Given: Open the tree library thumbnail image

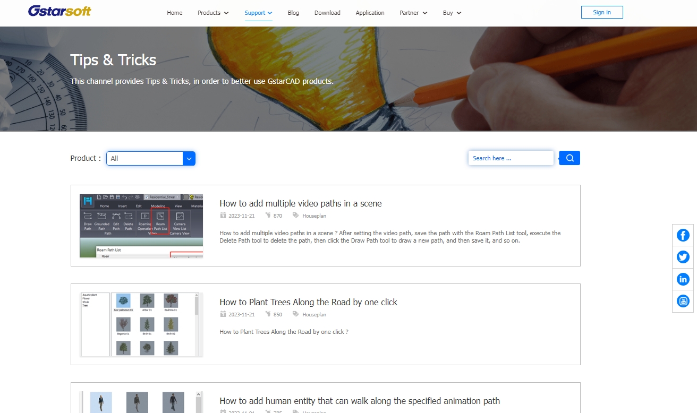Looking at the screenshot, I should (x=141, y=324).
